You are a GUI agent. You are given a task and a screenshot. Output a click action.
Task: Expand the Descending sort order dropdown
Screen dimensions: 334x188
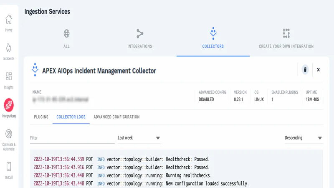click(x=303, y=138)
